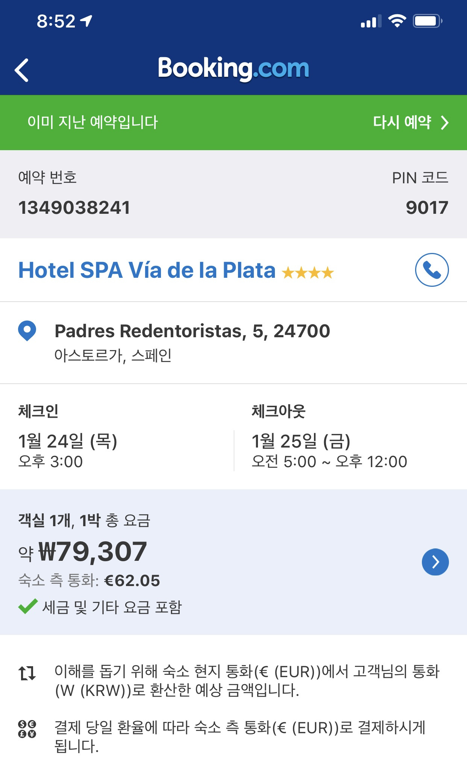This screenshot has width=467, height=778.
Task: Tap the 체크아웃 1월 25일 date
Action: (x=301, y=441)
